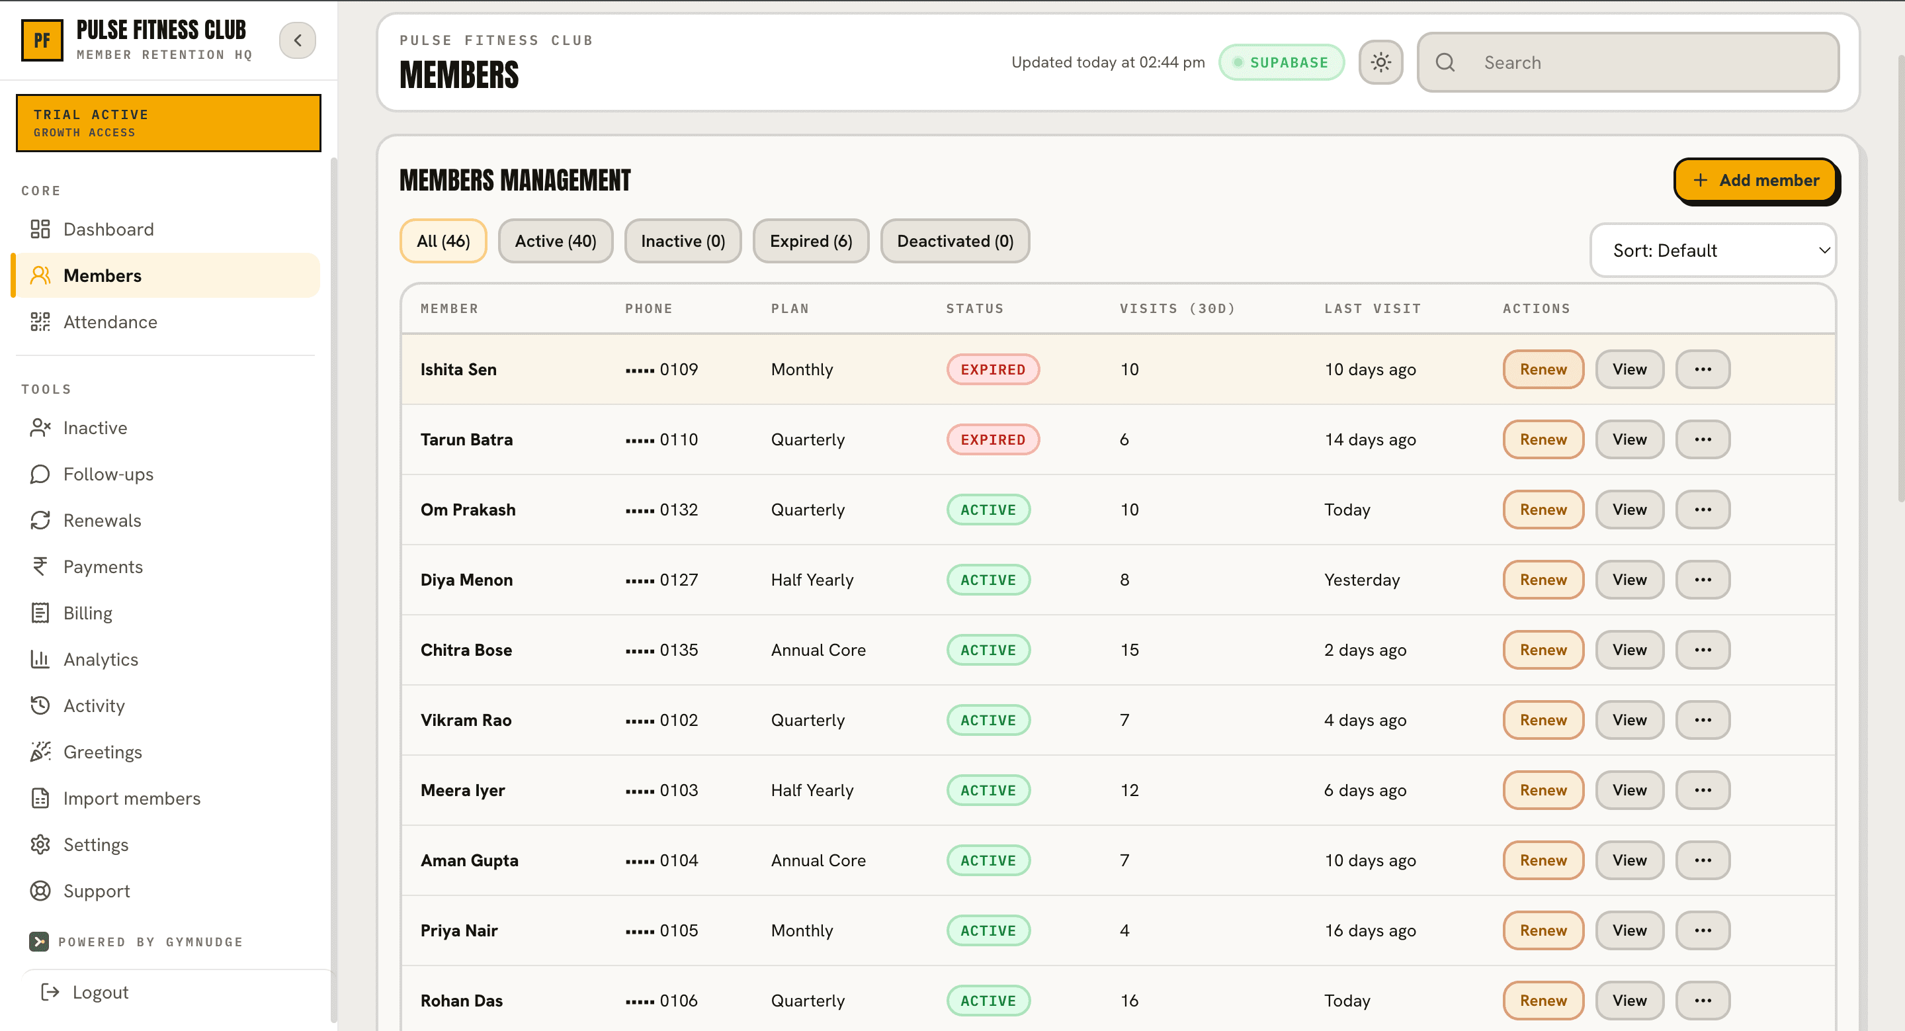The image size is (1905, 1031).
Task: Open Analytics from the sidebar
Action: (x=167, y=659)
